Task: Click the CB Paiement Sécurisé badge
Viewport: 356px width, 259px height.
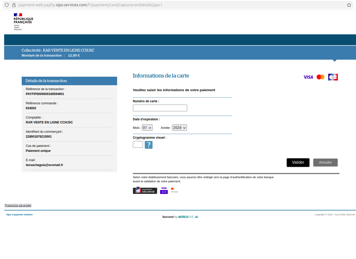Action: tap(145, 191)
